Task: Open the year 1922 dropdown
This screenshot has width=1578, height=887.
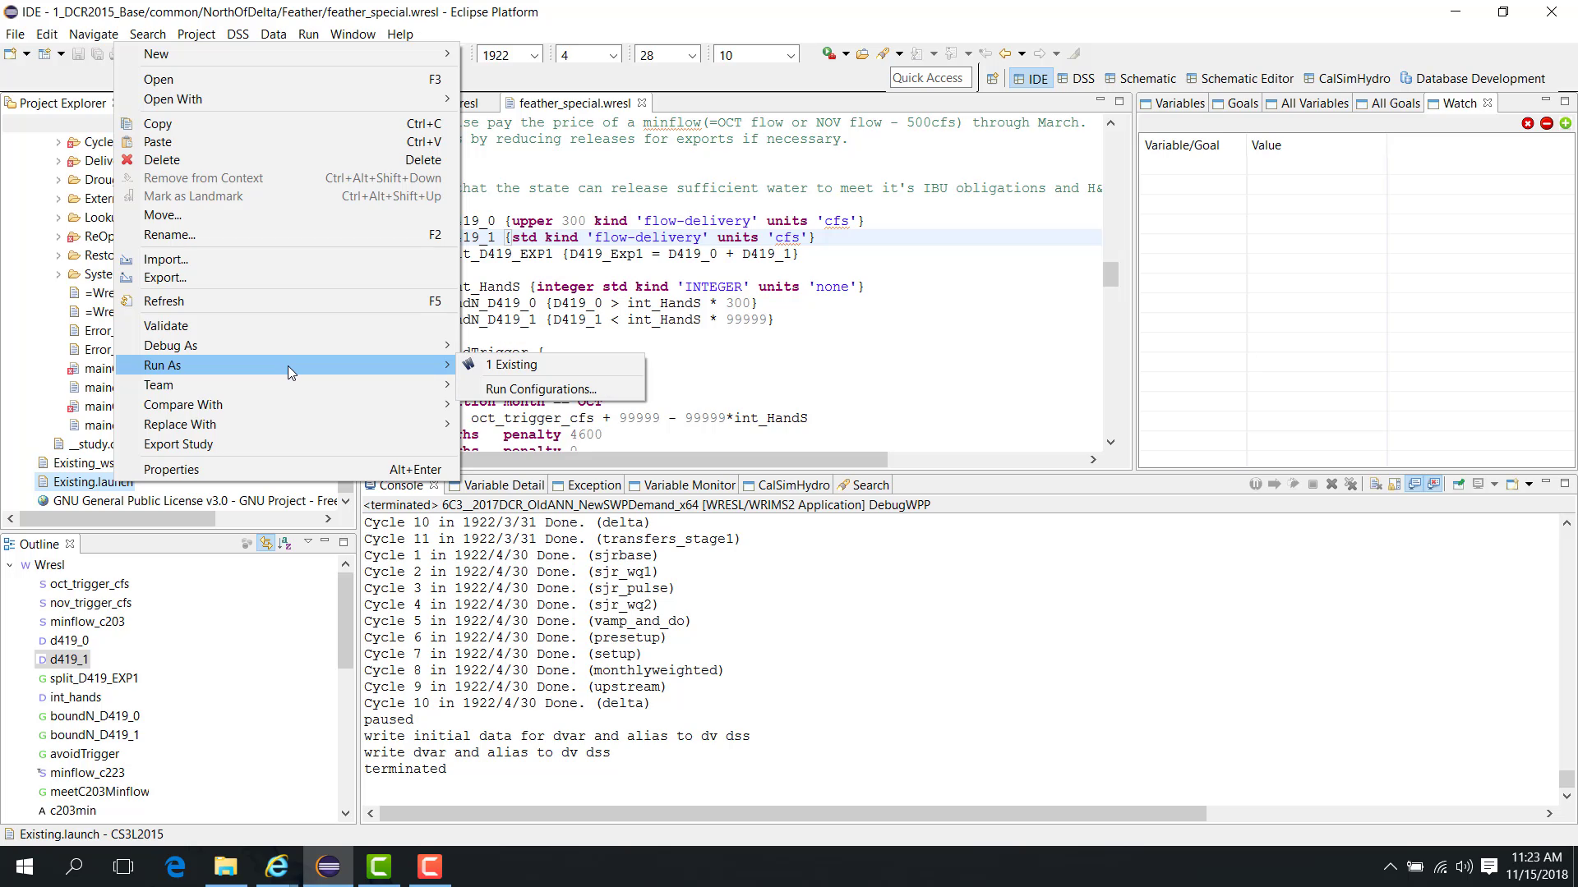Action: [x=534, y=56]
